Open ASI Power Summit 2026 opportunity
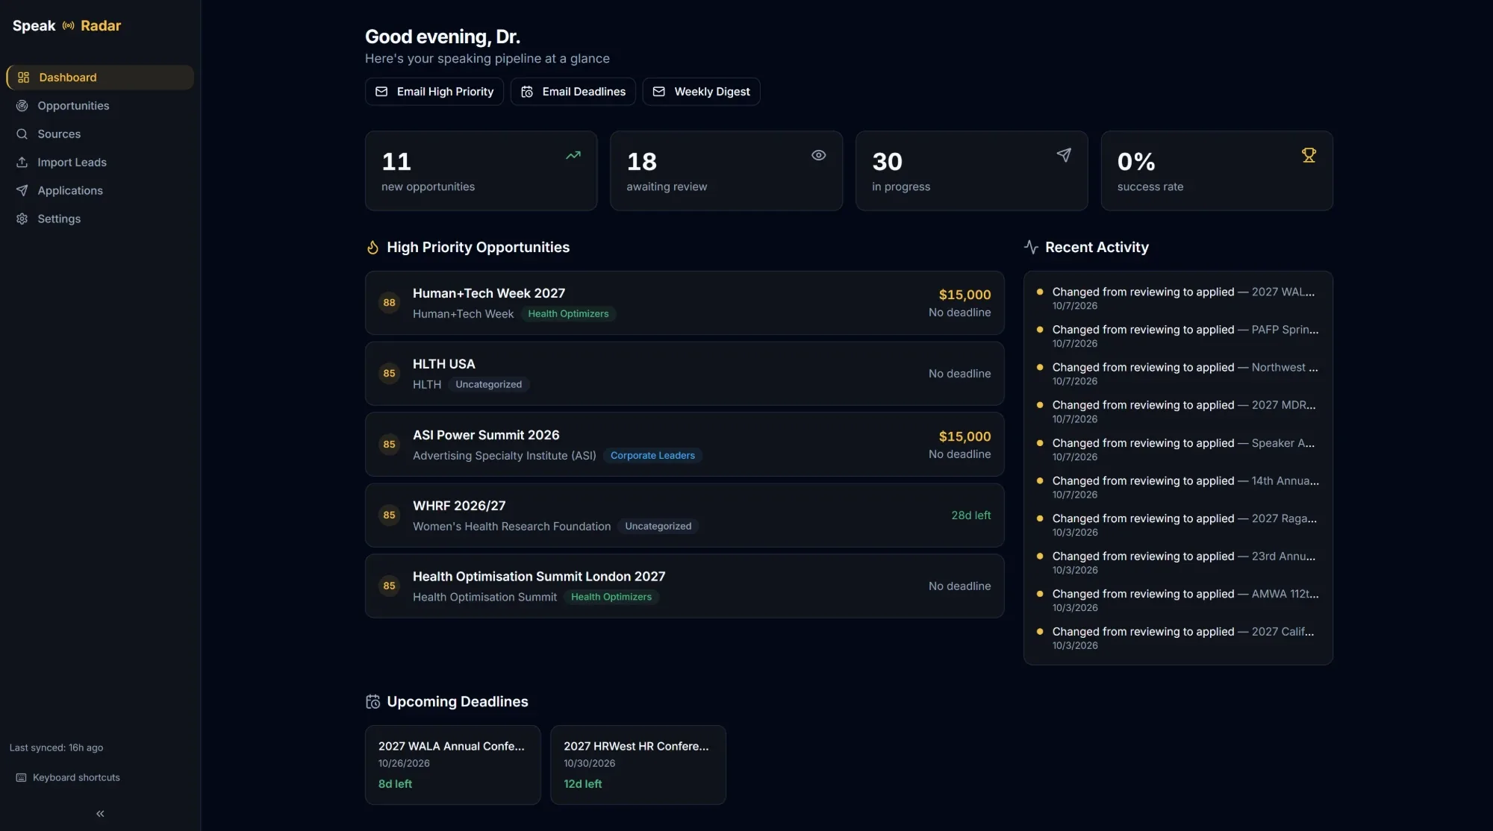 click(x=685, y=445)
